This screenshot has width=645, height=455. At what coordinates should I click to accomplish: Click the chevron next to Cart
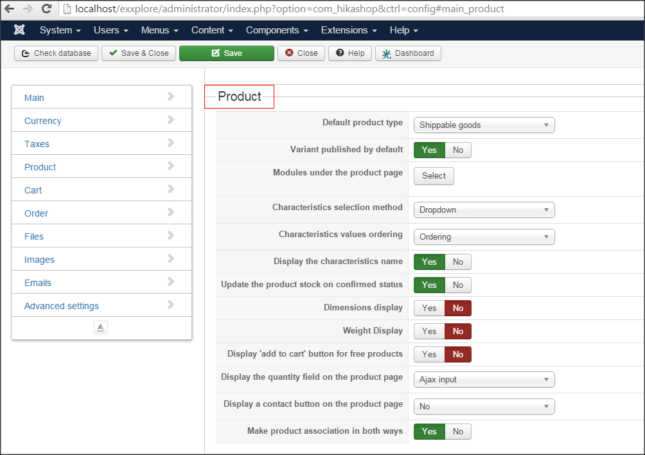171,189
